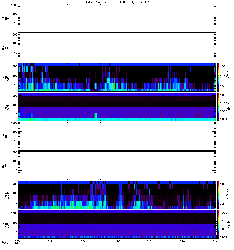This screenshot has width=234, height=250.
Task: Click the empty thb fff 2 plot panel
Action: coord(117,48)
